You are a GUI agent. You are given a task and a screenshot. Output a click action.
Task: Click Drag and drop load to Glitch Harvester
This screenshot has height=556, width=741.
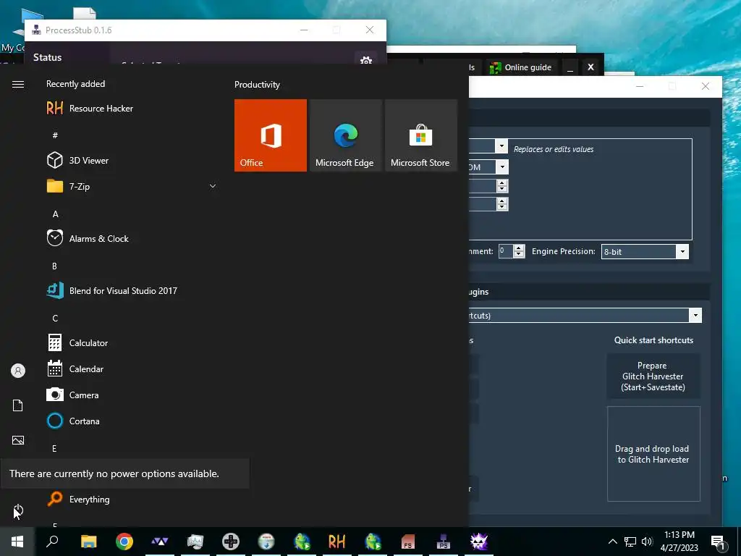[653, 454]
